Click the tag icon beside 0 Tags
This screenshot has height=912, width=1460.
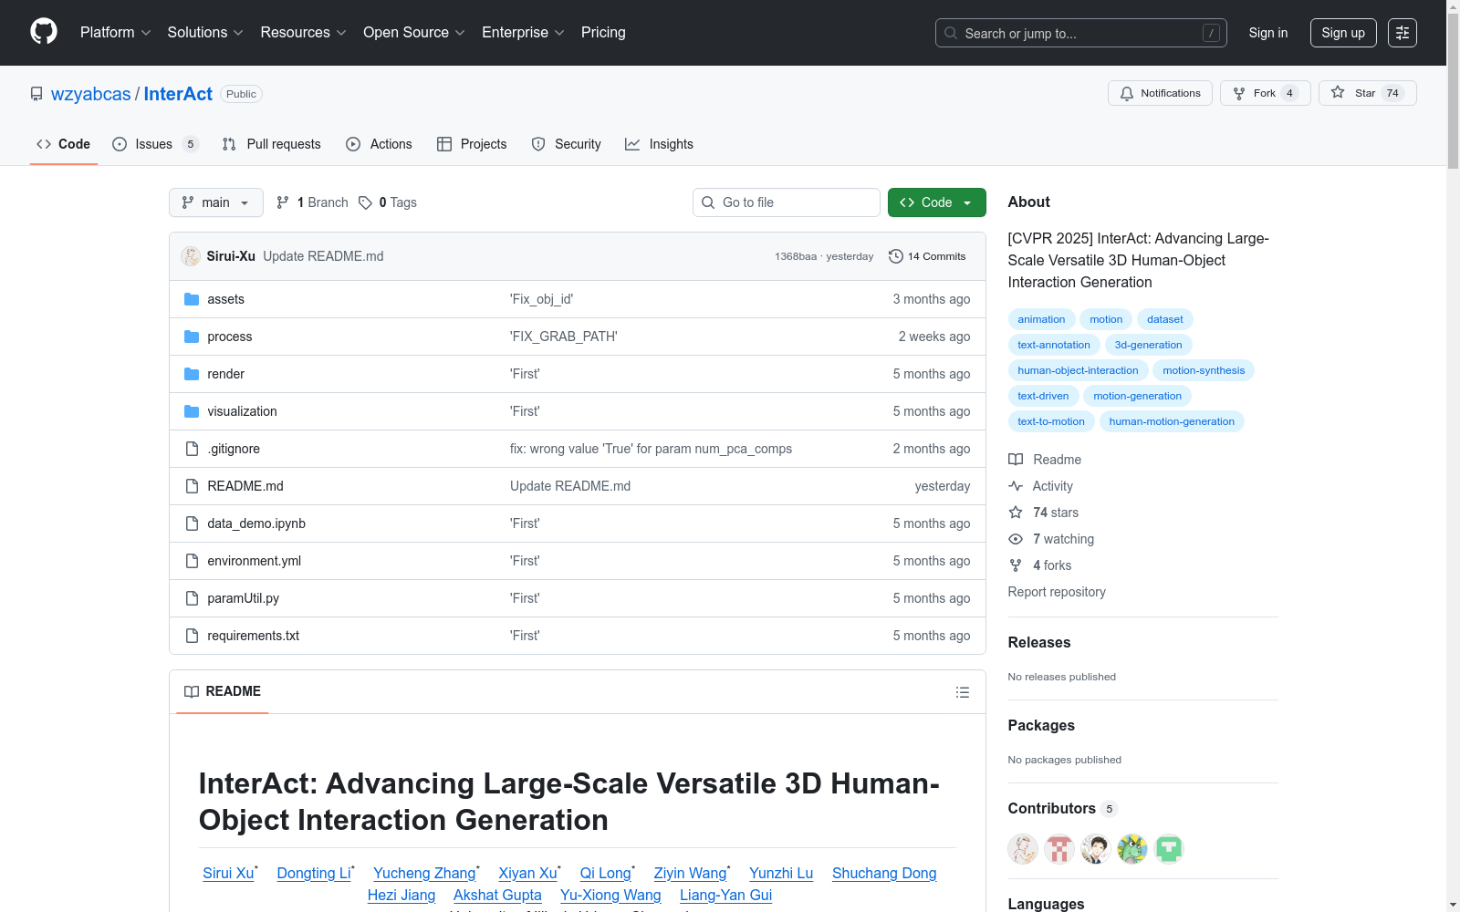click(x=365, y=202)
